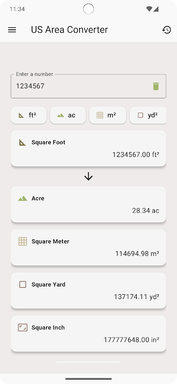The image size is (177, 384).
Task: Click the Square Yard square icon
Action: (23, 285)
